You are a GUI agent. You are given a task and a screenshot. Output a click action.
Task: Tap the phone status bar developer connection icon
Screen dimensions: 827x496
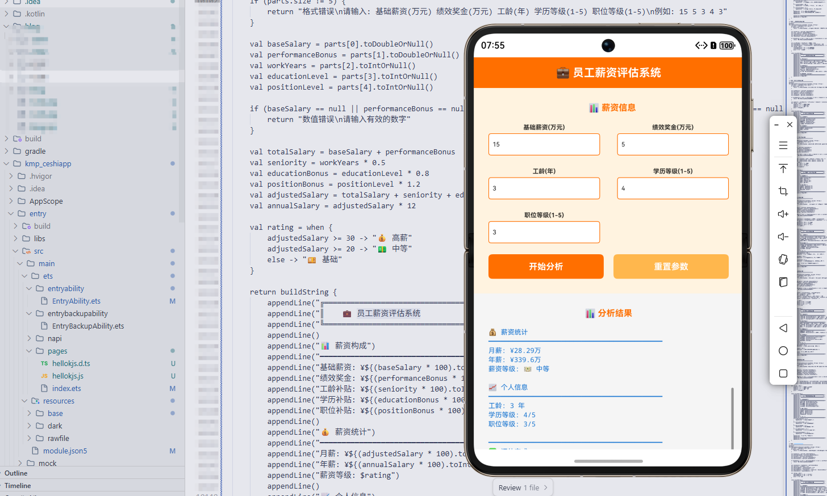click(x=701, y=45)
